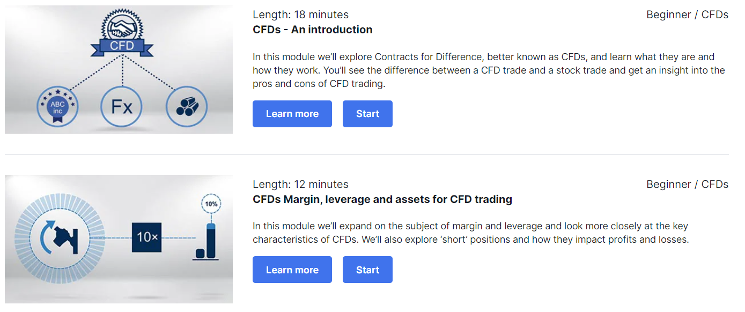Start the CFDs Margin and leverage module
Image resolution: width=745 pixels, height=312 pixels.
(367, 270)
